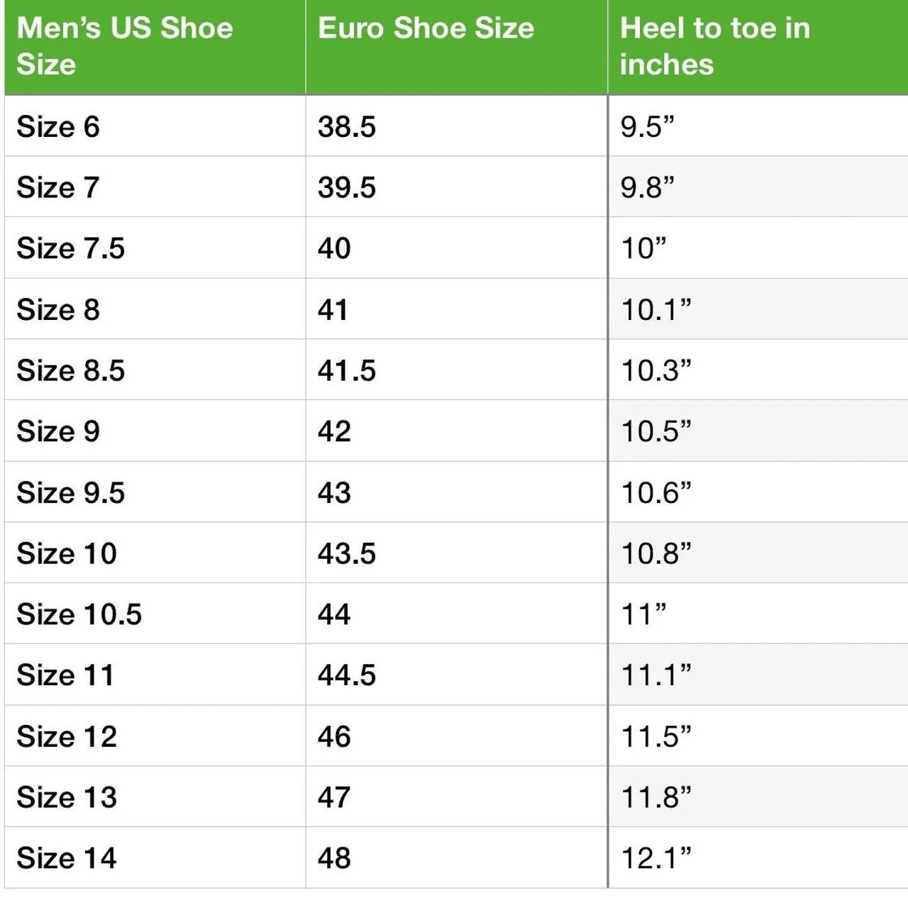Select the 12.1" measurement cell
This screenshot has width=908, height=908.
click(758, 858)
